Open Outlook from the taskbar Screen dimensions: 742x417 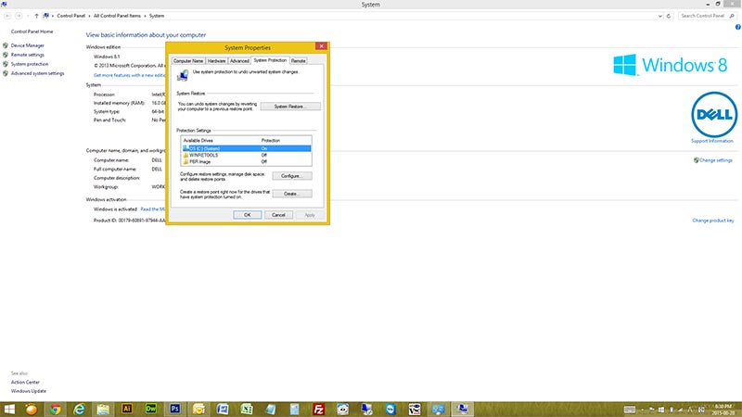click(198, 409)
